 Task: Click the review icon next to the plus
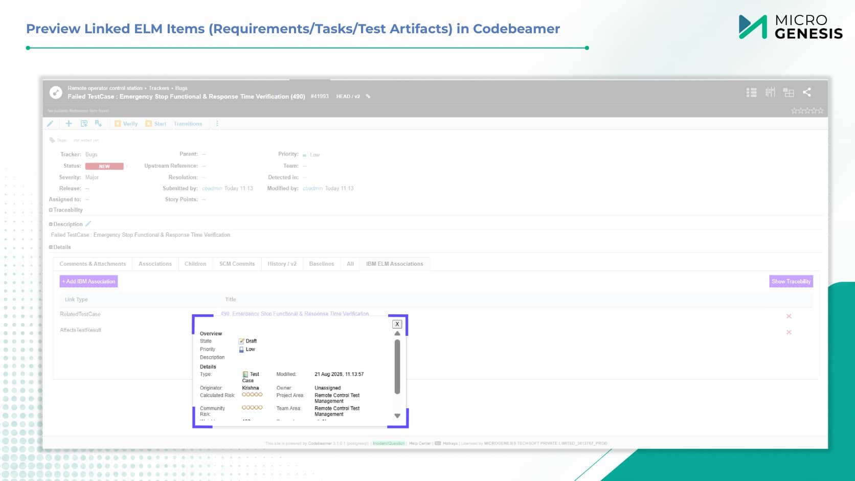pyautogui.click(x=84, y=124)
